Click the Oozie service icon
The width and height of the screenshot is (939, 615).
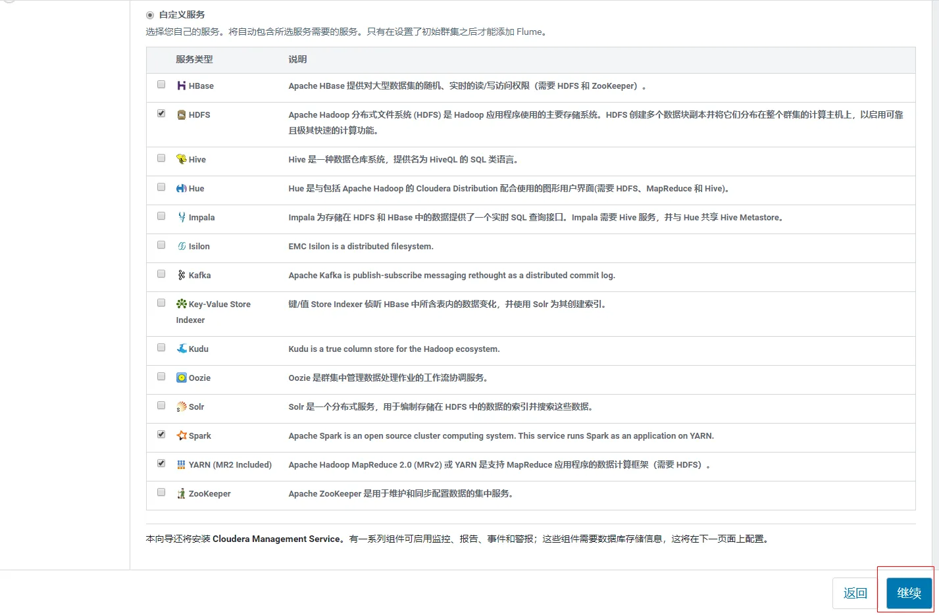(182, 378)
